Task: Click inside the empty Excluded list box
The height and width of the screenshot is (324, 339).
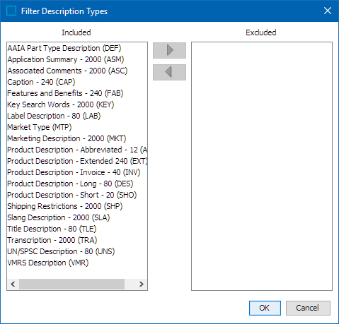Action: coord(262,166)
